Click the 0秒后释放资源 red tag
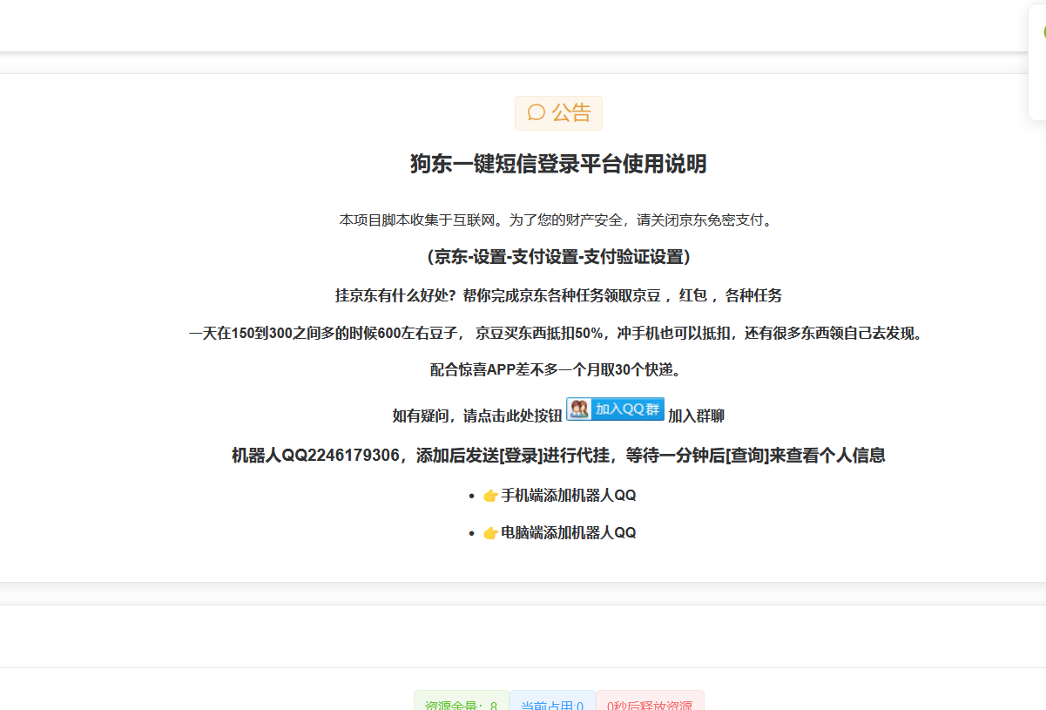The width and height of the screenshot is (1046, 710). [x=650, y=702]
